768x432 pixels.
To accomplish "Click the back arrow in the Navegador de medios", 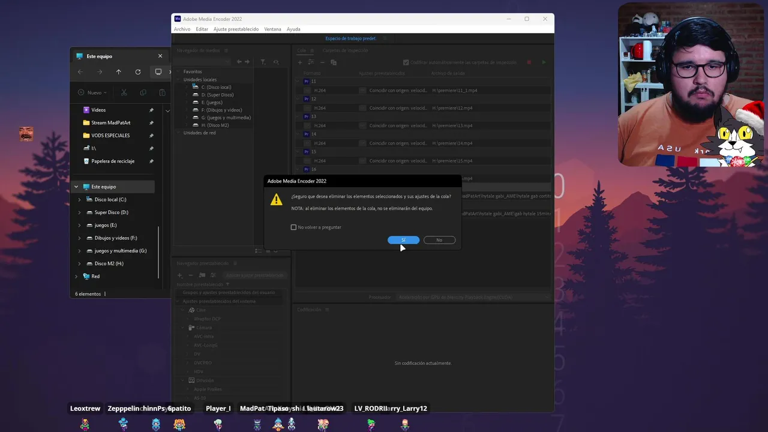I will pos(239,62).
